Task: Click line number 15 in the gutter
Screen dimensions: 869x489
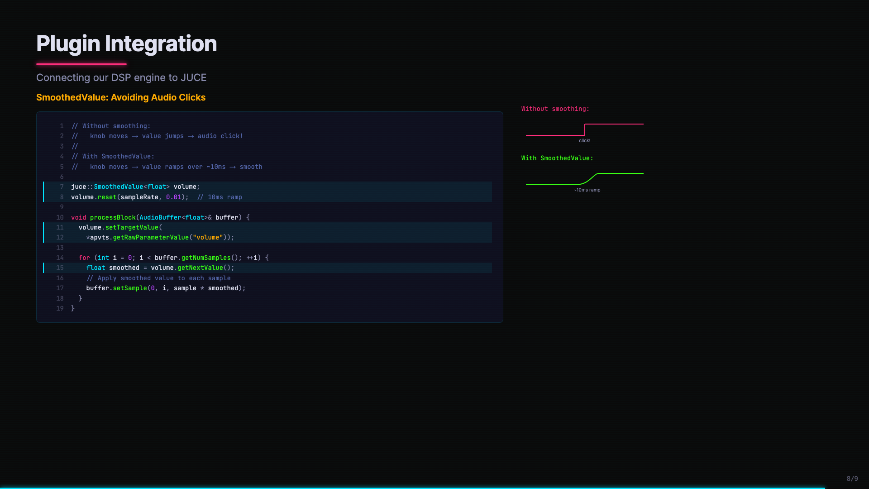Action: (x=60, y=268)
